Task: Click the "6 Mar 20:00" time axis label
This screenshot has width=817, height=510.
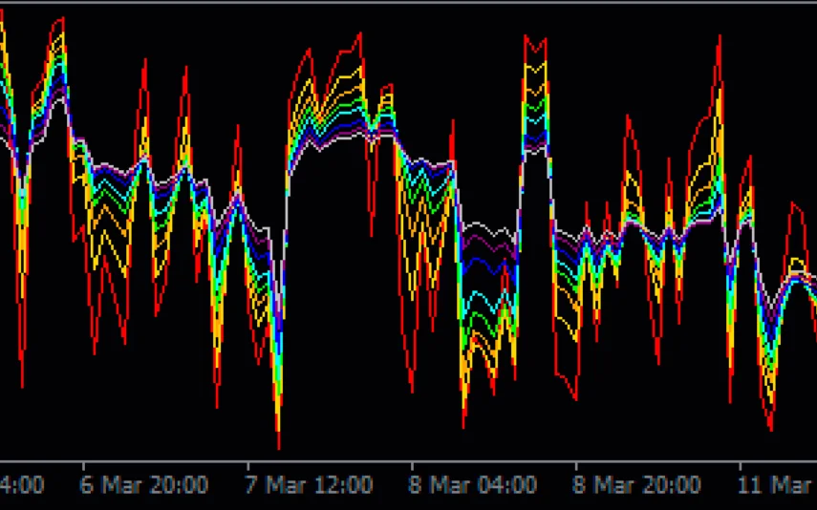Action: pos(144,485)
